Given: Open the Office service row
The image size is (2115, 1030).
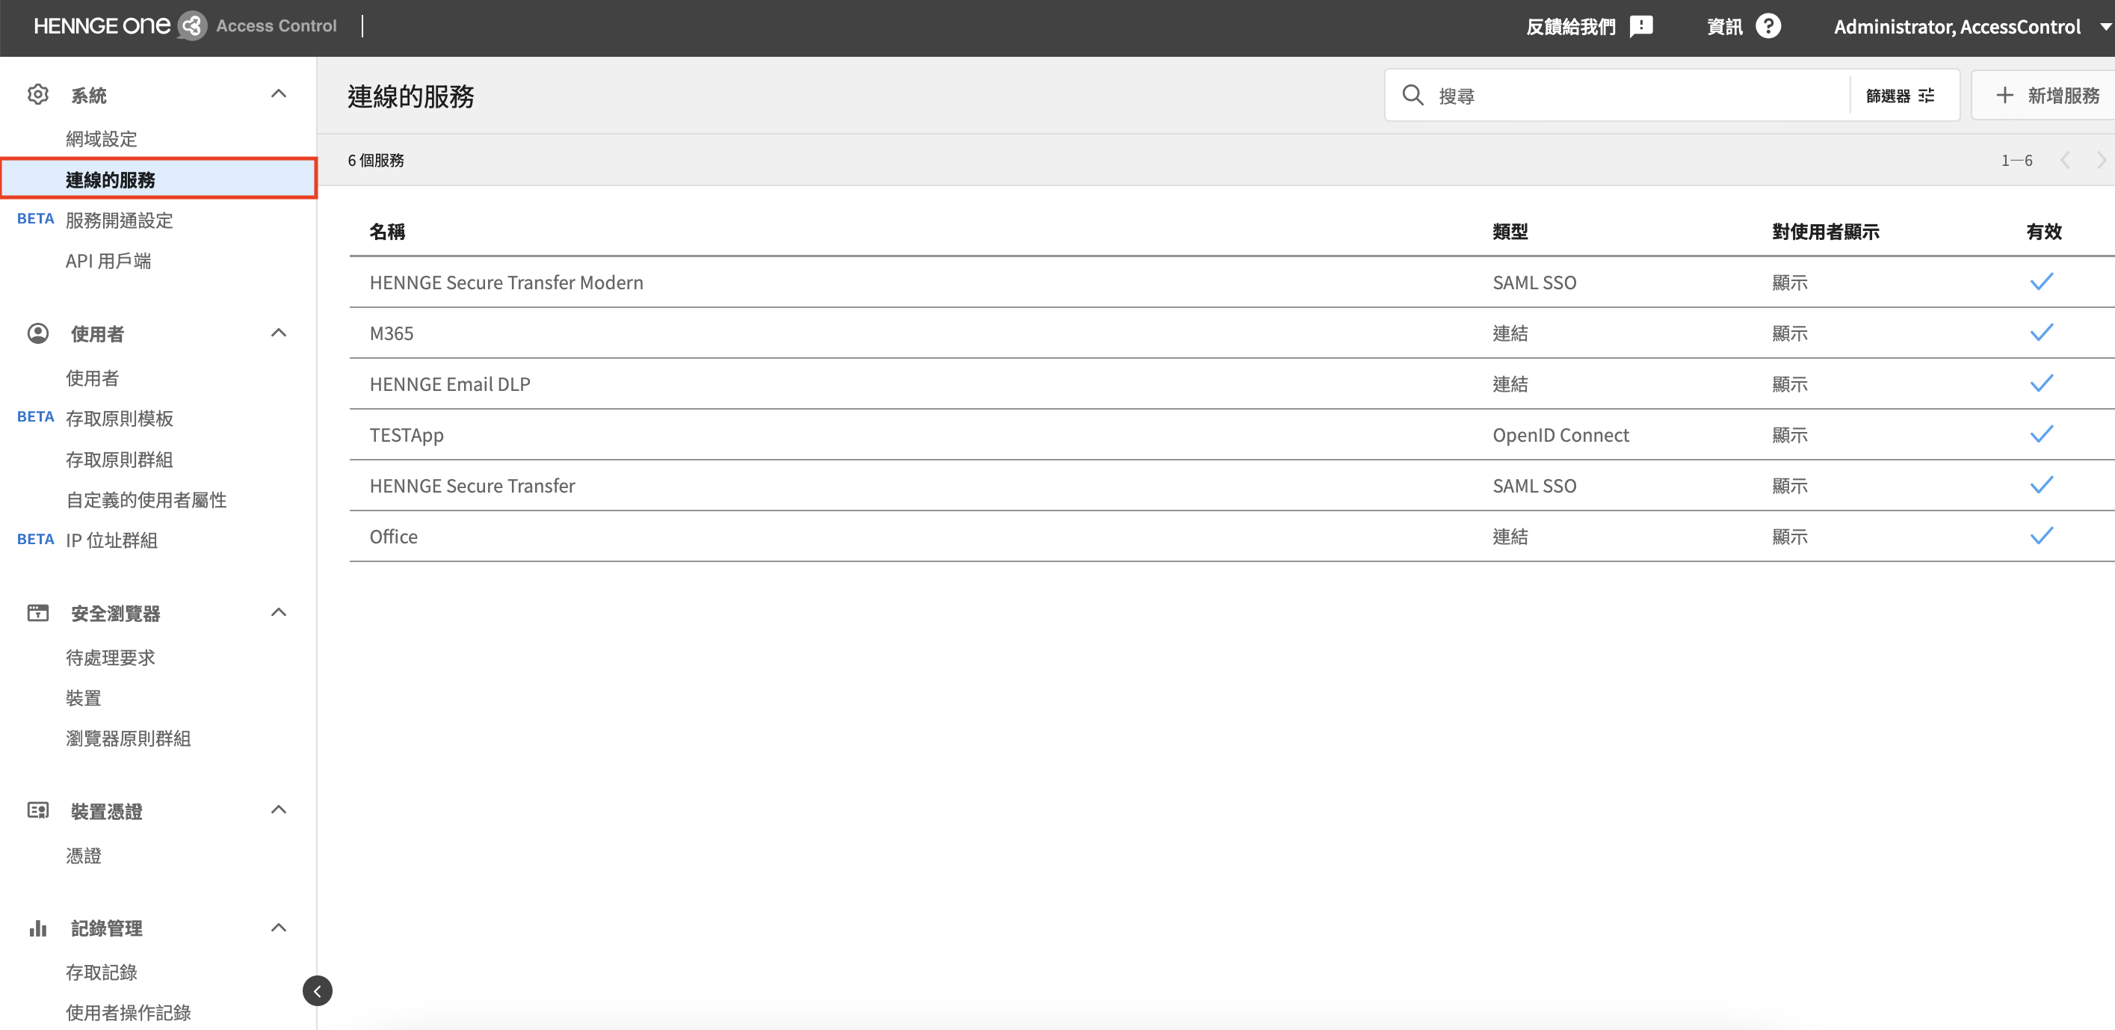Looking at the screenshot, I should point(1232,537).
